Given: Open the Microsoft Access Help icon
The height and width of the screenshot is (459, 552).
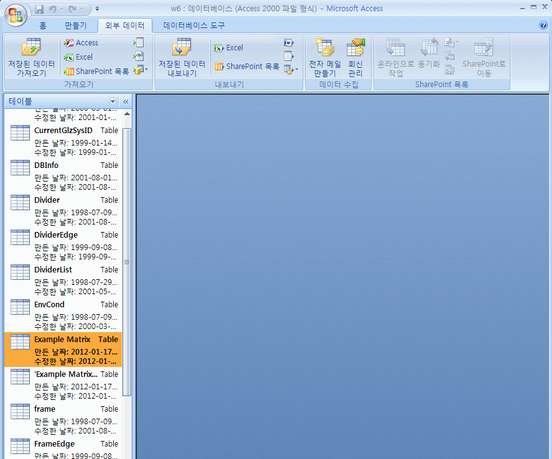Looking at the screenshot, I should [x=543, y=25].
